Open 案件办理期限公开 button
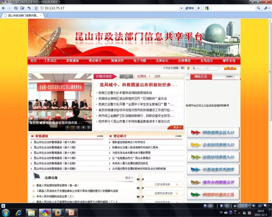 213,182
